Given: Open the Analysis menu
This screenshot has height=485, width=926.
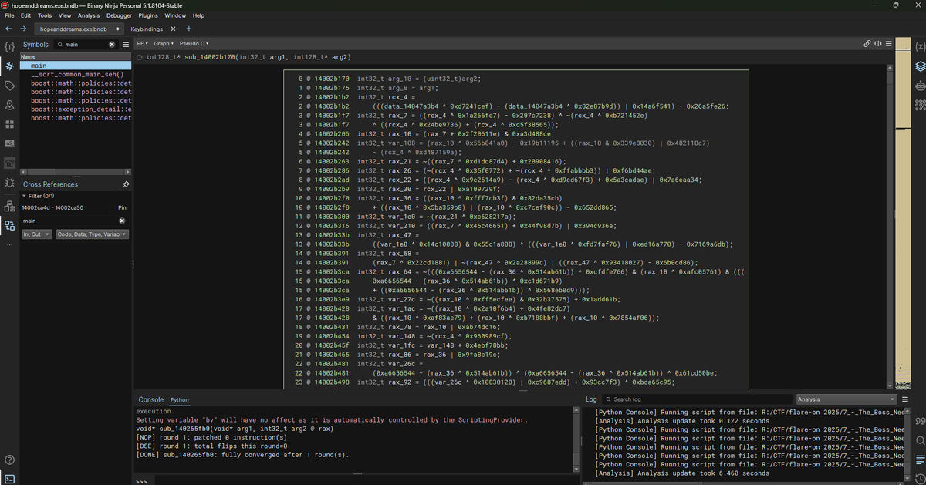Looking at the screenshot, I should point(89,15).
